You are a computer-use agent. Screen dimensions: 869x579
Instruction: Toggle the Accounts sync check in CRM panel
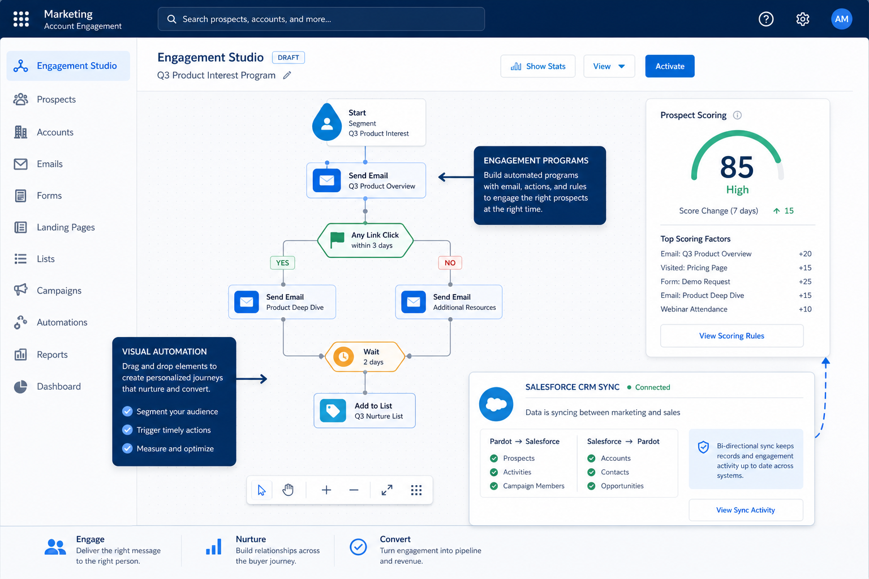[591, 458]
